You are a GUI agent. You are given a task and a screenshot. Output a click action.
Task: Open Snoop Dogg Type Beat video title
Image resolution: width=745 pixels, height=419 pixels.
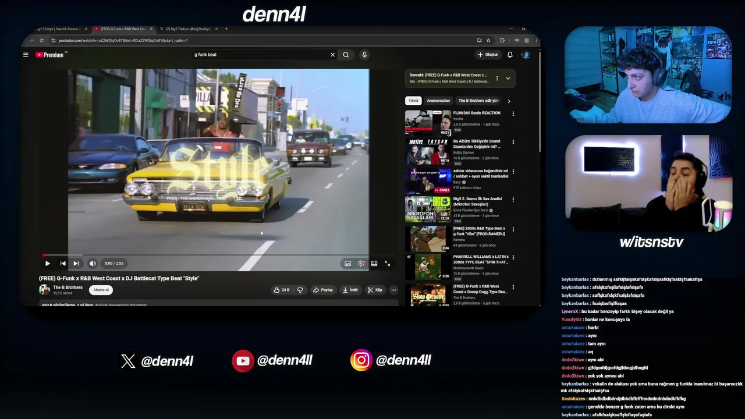pos(480,289)
